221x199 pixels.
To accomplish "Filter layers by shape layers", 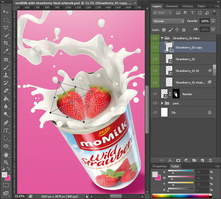I will (200, 13).
